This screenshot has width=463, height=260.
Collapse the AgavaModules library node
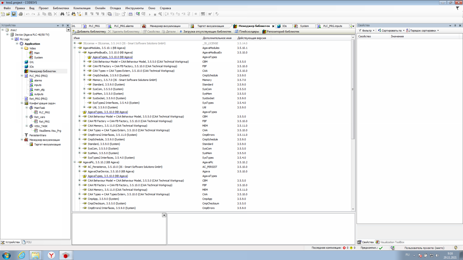75,48
